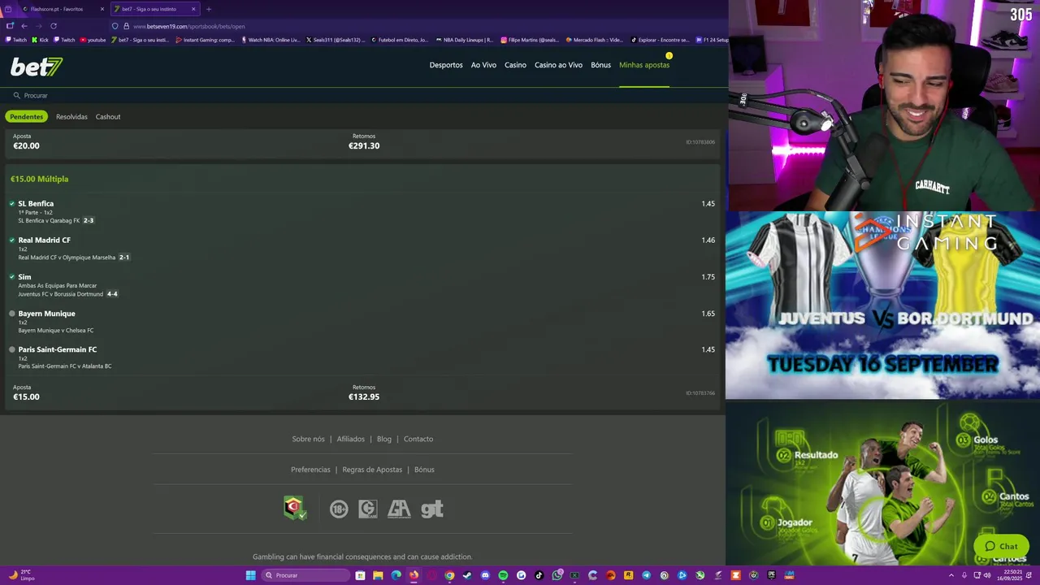Open File Explorer from the taskbar
This screenshot has width=1040, height=585.
(378, 575)
